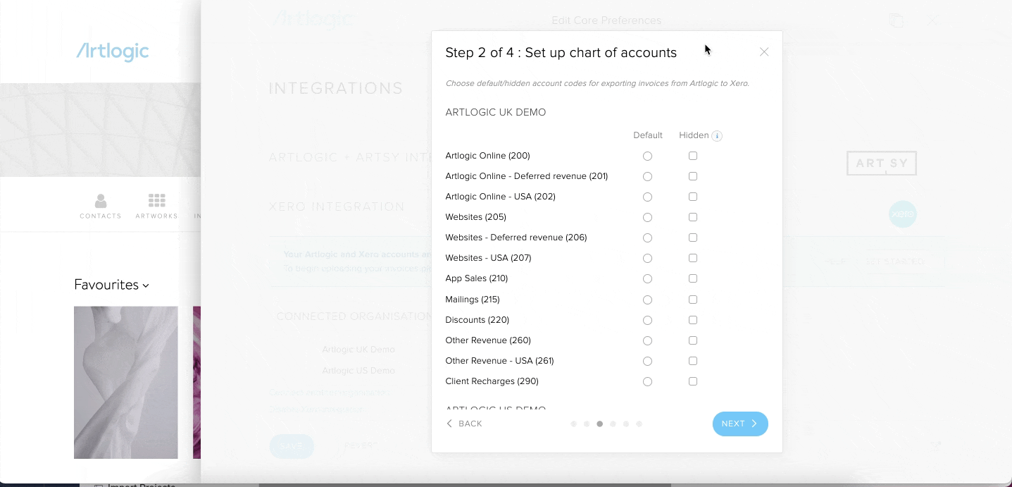Set Artlogic Online (200) as default
This screenshot has width=1012, height=487.
[x=647, y=156]
